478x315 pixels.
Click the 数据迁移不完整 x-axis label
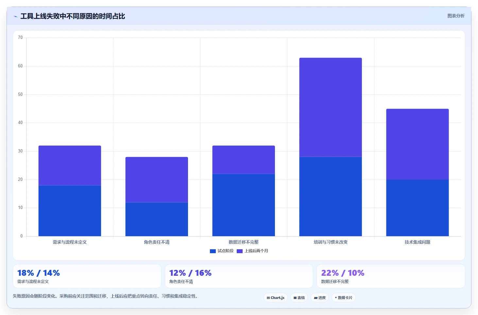click(x=244, y=242)
